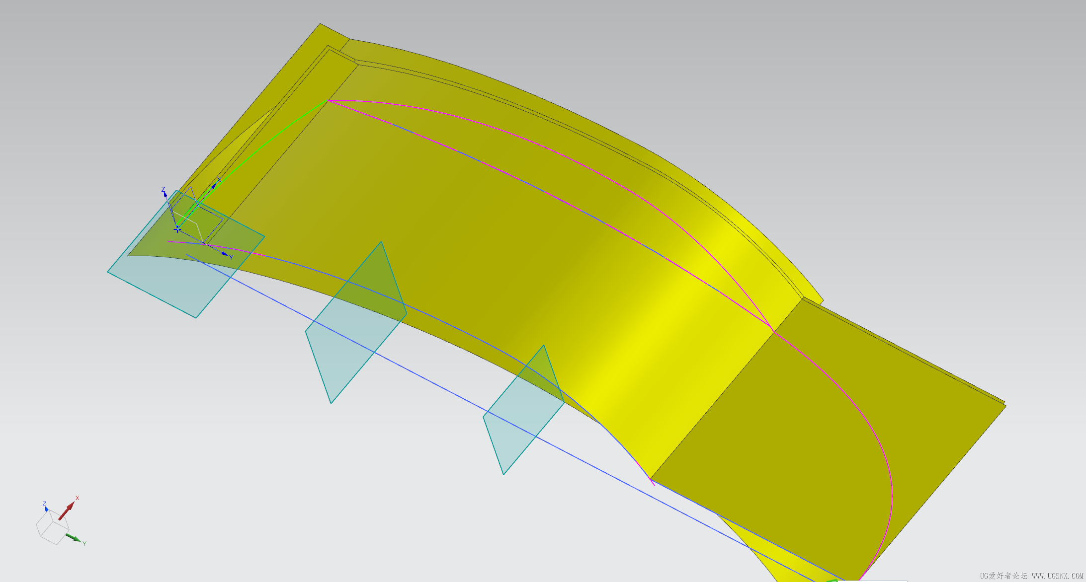This screenshot has height=582, width=1086.
Task: Click the WCS X axis arrowhead
Action: 214,186
